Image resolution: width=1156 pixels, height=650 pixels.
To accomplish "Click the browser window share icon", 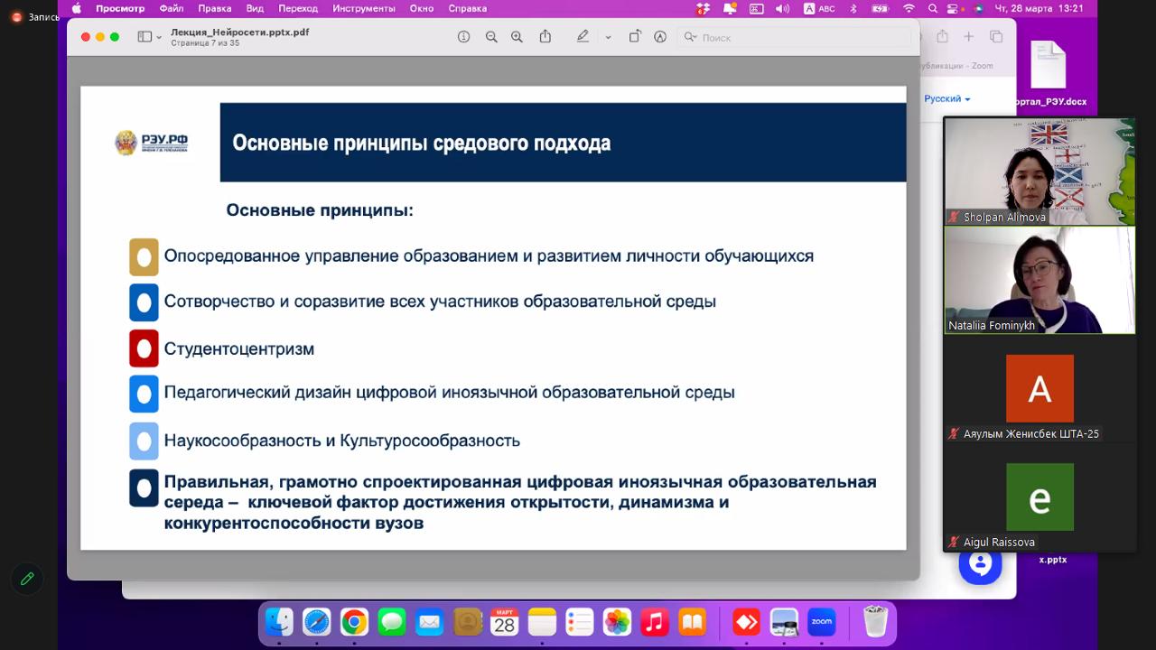I will (943, 37).
